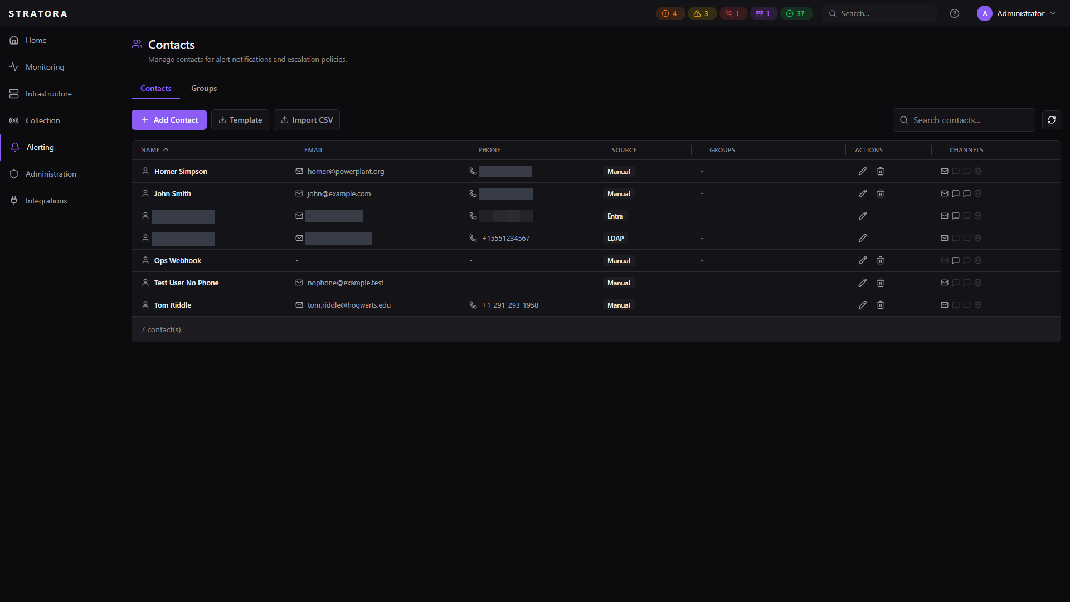Viewport: 1070px width, 602px height.
Task: Open Alerting in the sidebar
Action: click(x=40, y=147)
